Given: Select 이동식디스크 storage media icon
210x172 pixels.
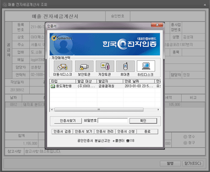Looking at the screenshot, I should coord(63,66).
